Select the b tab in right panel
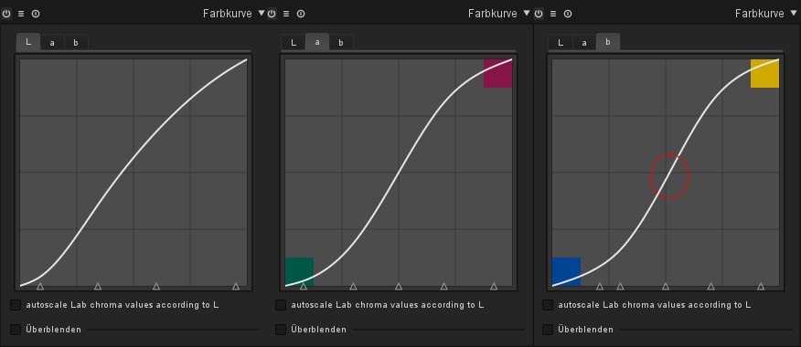 pyautogui.click(x=608, y=42)
